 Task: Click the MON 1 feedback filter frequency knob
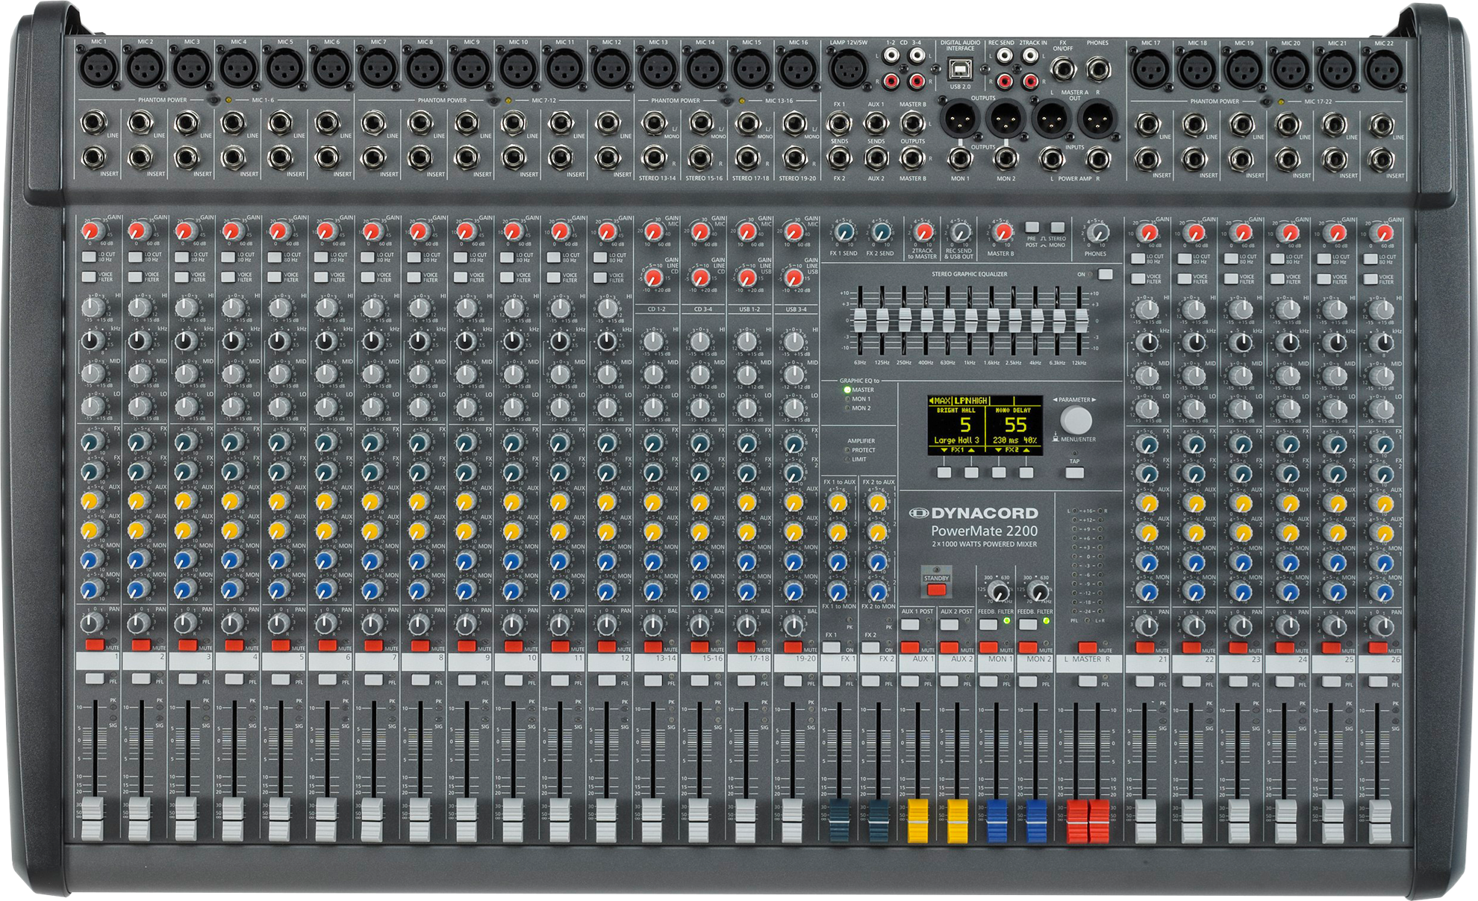(x=998, y=592)
